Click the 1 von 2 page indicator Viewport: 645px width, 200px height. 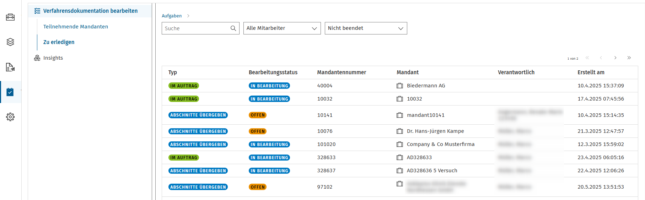573,59
